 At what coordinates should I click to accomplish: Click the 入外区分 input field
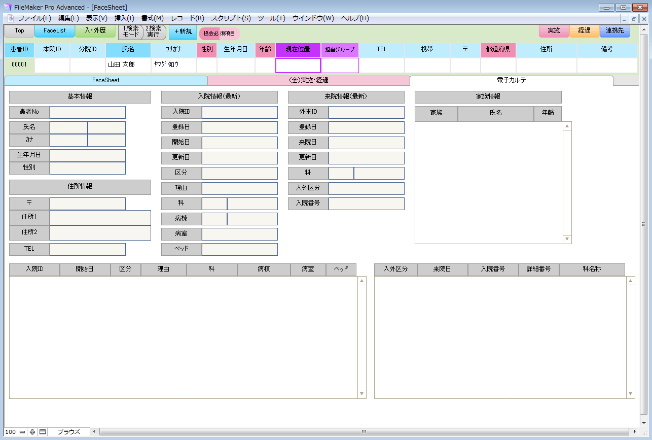pyautogui.click(x=367, y=188)
